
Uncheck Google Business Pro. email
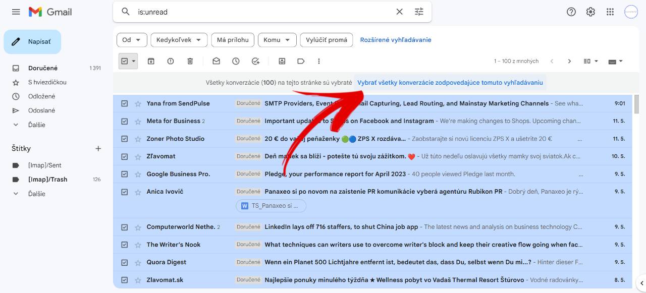(x=124, y=174)
